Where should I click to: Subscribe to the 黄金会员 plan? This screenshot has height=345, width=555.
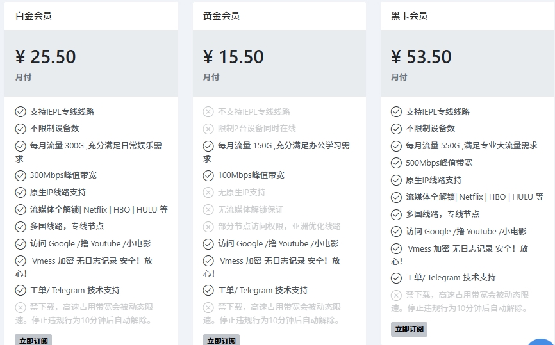click(x=221, y=340)
